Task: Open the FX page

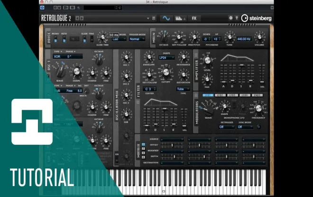Action: point(194,19)
